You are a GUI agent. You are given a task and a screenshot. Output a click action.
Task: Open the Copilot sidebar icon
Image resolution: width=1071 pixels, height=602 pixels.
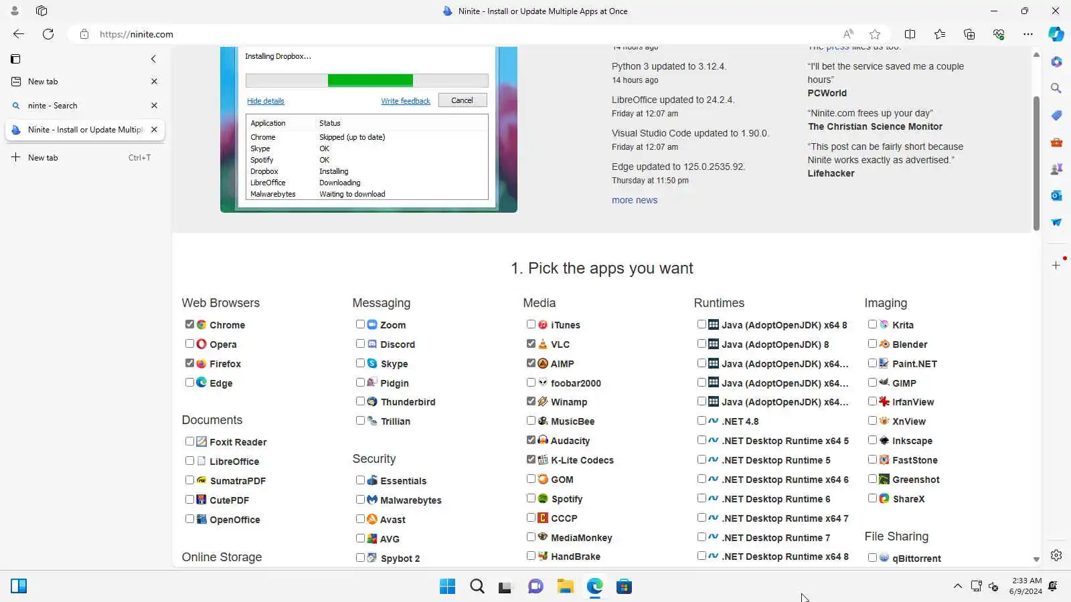click(x=1056, y=34)
